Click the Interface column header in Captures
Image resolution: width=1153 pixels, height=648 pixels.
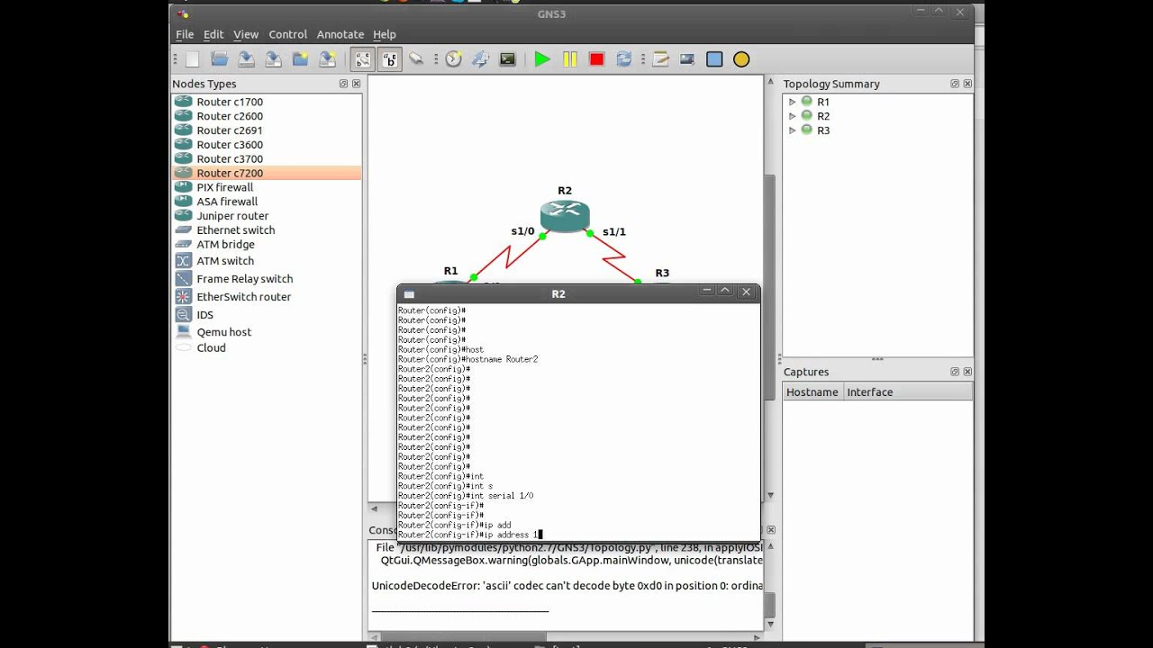click(x=908, y=392)
